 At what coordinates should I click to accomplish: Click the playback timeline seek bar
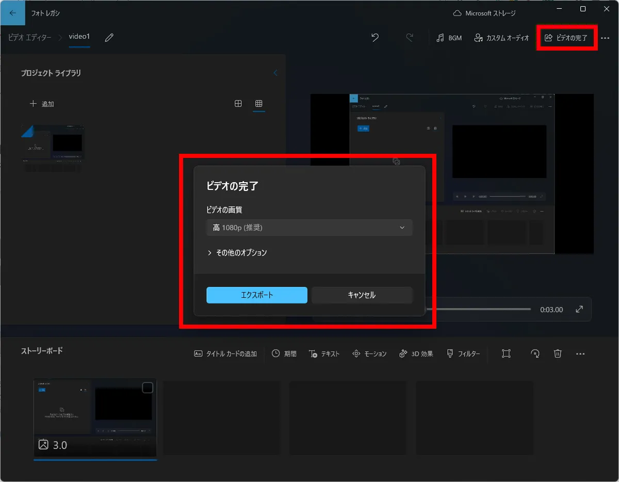click(480, 309)
